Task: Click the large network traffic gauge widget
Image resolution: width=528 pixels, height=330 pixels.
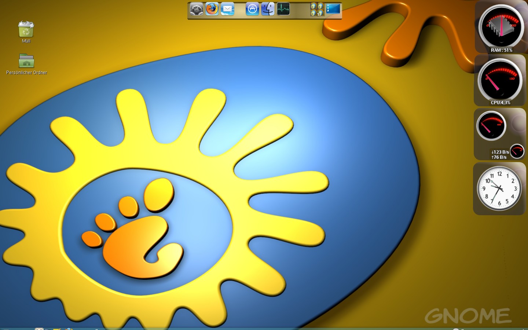Action: [491, 126]
